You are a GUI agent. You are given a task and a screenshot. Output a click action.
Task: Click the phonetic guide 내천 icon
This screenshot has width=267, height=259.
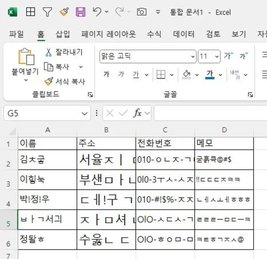[235, 75]
